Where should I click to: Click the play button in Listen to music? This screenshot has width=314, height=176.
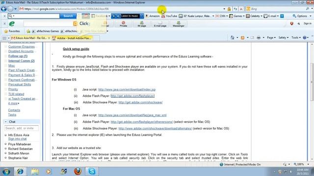[114, 16]
